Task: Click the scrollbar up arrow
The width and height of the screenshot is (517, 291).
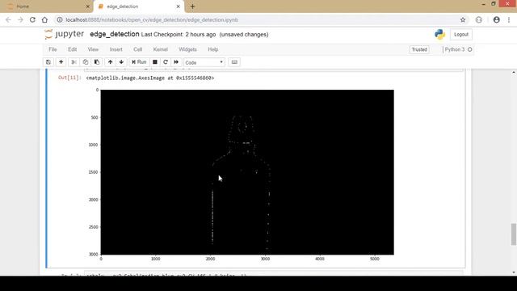Action: point(514,72)
